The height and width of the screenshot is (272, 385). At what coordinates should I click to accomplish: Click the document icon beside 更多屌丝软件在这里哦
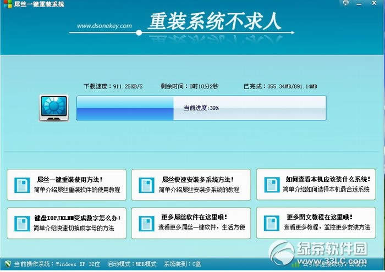(147, 223)
